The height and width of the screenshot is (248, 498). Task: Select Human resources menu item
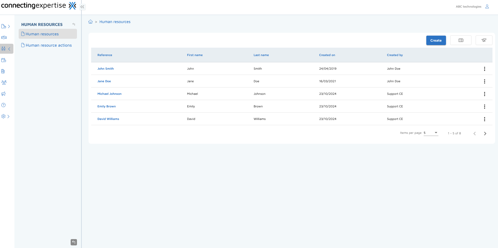pyautogui.click(x=42, y=34)
